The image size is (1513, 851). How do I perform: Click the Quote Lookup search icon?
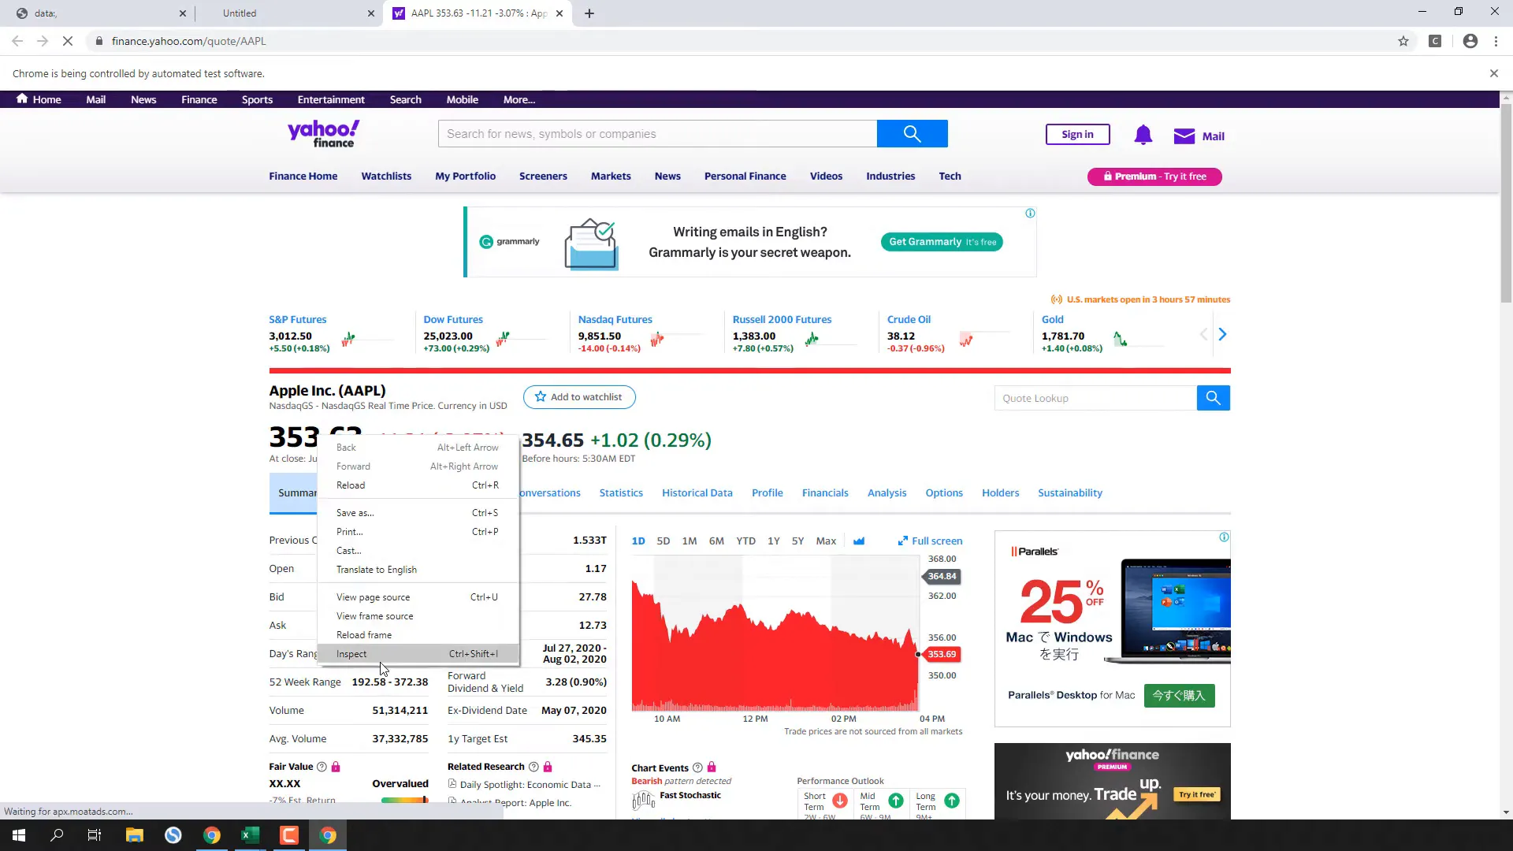[1213, 398]
